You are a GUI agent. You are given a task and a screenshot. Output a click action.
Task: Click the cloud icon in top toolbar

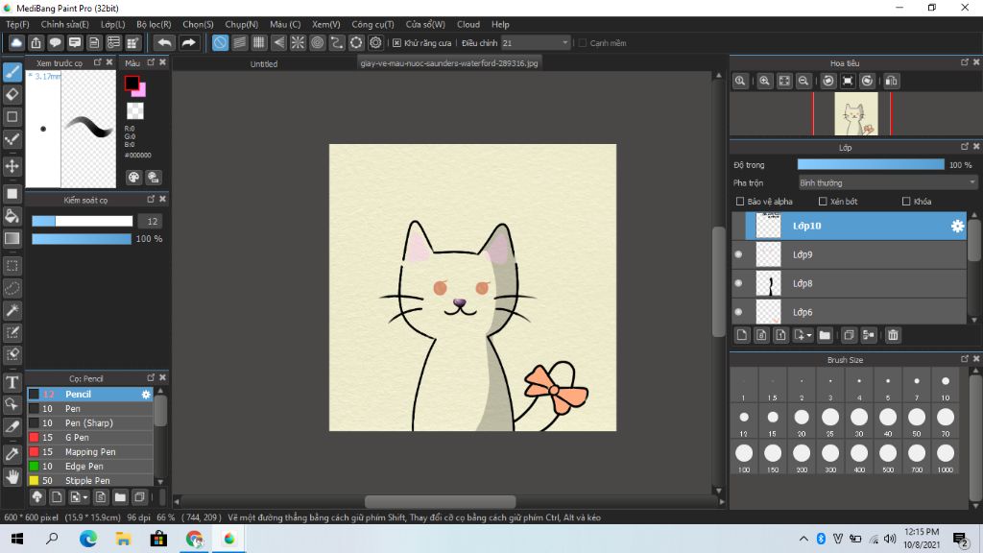(16, 42)
